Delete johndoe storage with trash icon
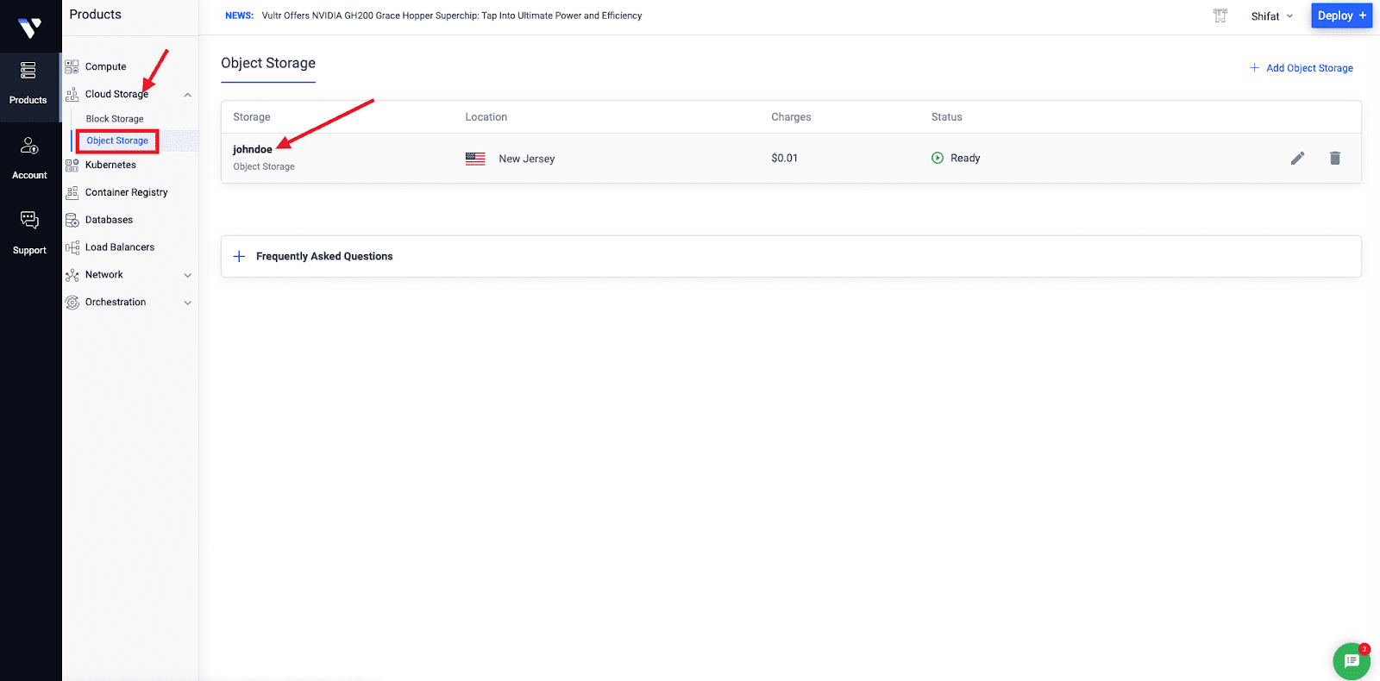 [1334, 158]
